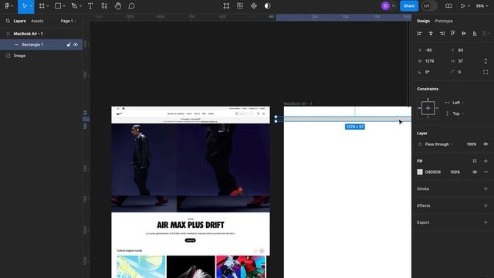Viewport: 494px width, 278px height.
Task: Toggle layer opacity visibility eye in Layer section
Action: (x=486, y=144)
